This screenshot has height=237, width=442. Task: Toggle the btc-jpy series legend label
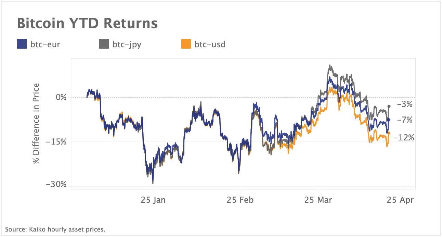tap(127, 44)
